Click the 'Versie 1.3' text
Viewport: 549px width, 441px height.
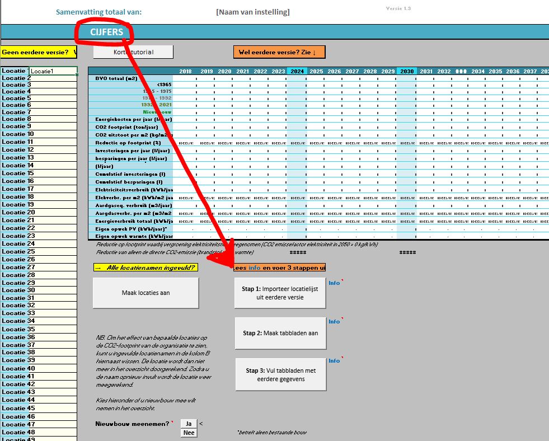[398, 8]
